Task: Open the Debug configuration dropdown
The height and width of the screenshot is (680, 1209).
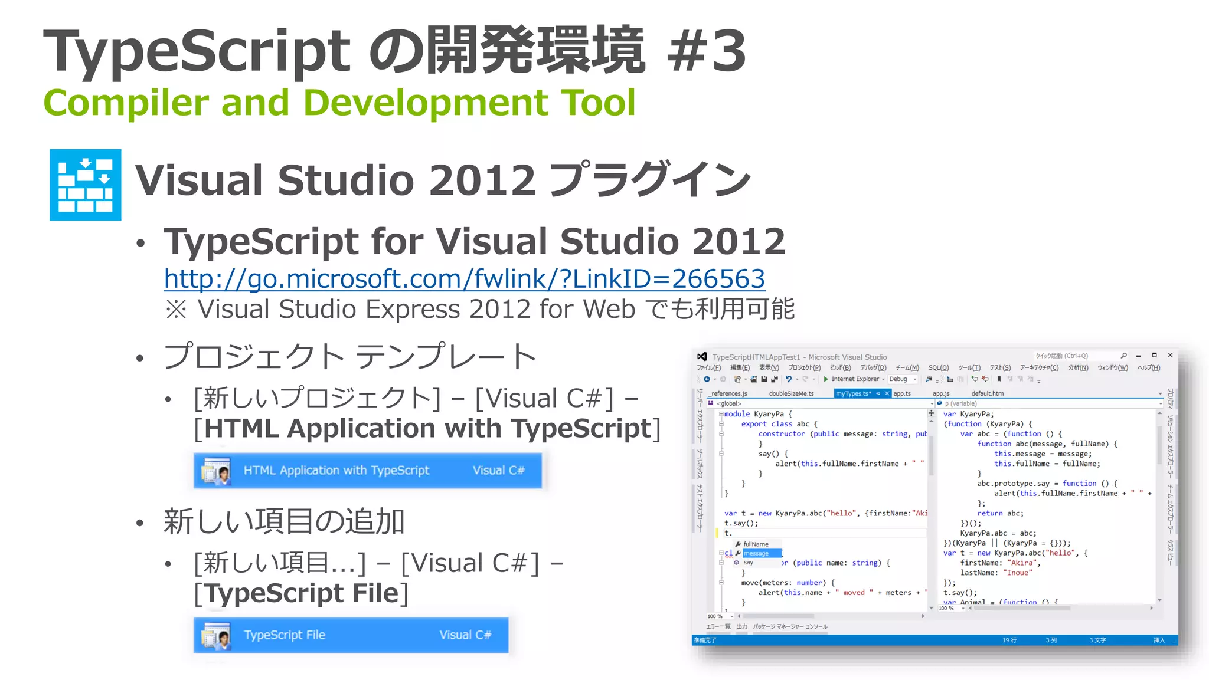Action: click(x=903, y=379)
